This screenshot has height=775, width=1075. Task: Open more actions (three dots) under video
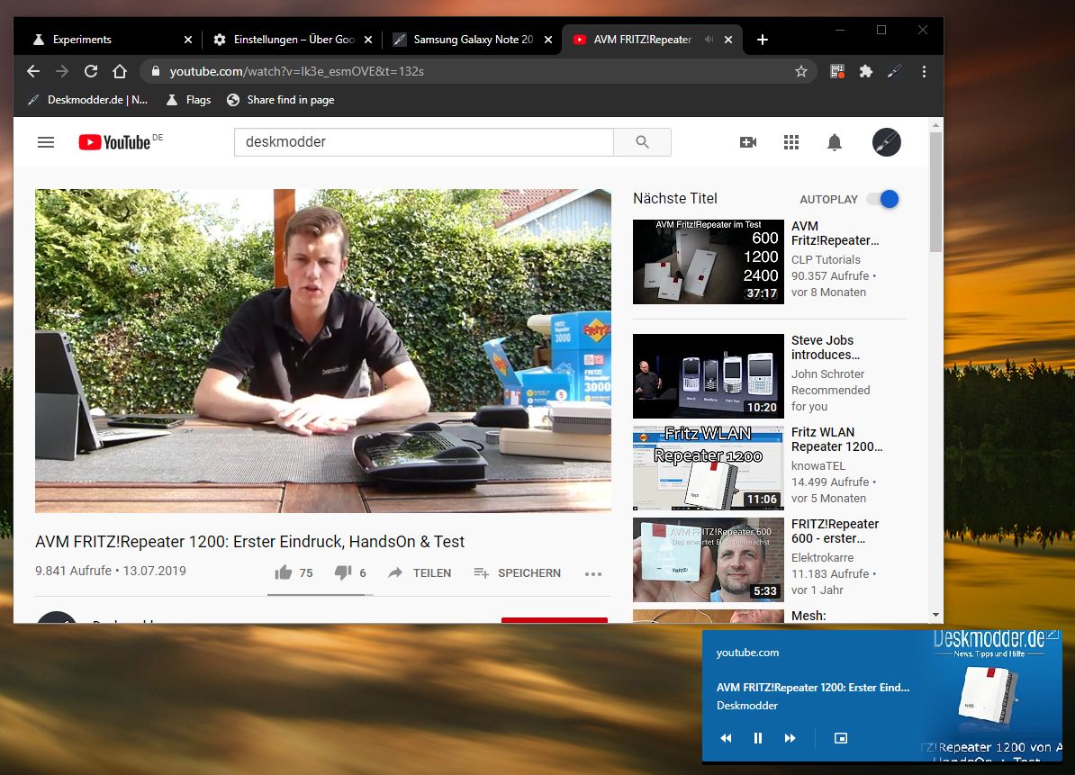click(593, 573)
